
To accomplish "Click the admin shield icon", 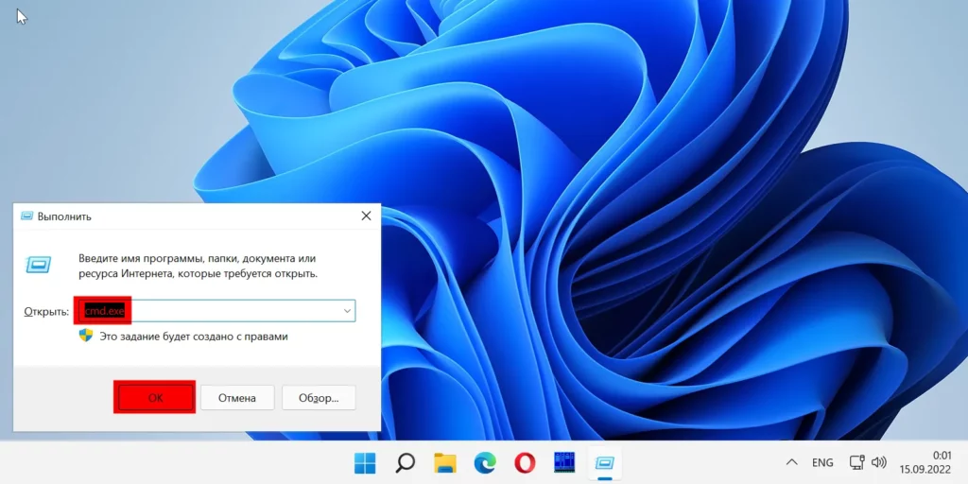I will pyautogui.click(x=86, y=336).
